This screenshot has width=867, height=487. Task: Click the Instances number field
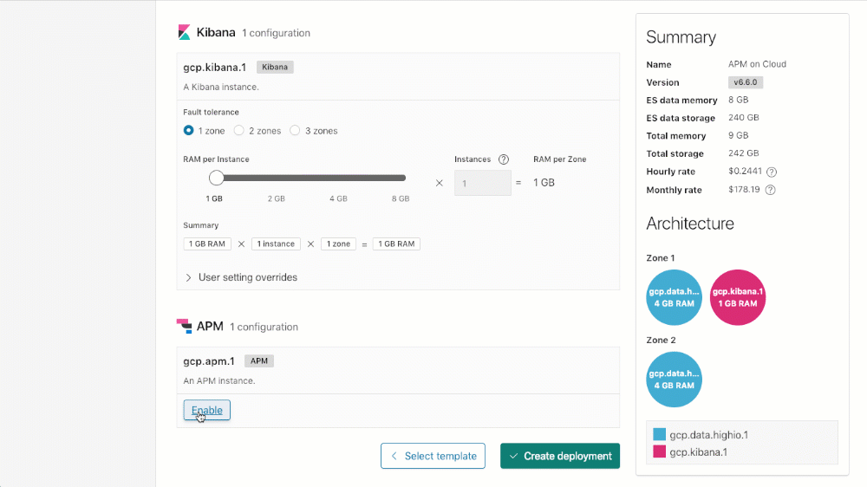[483, 183]
